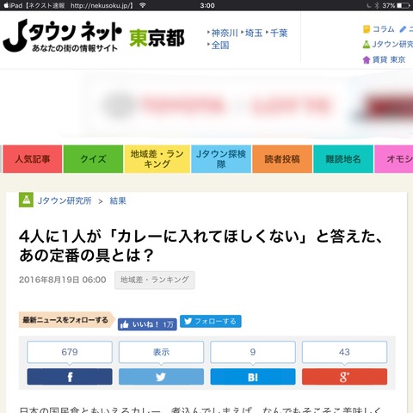Click the Hatena bookmark count 9
The width and height of the screenshot is (413, 413).
coord(253,352)
